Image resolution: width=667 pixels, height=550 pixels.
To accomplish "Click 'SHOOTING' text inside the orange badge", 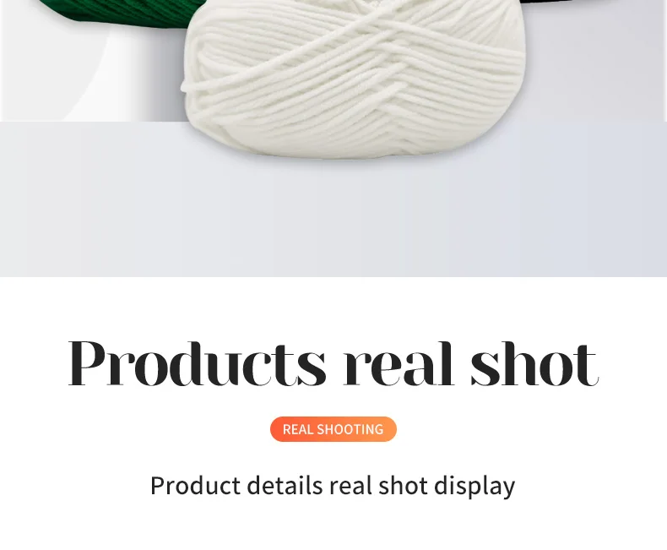I will pyautogui.click(x=350, y=429).
